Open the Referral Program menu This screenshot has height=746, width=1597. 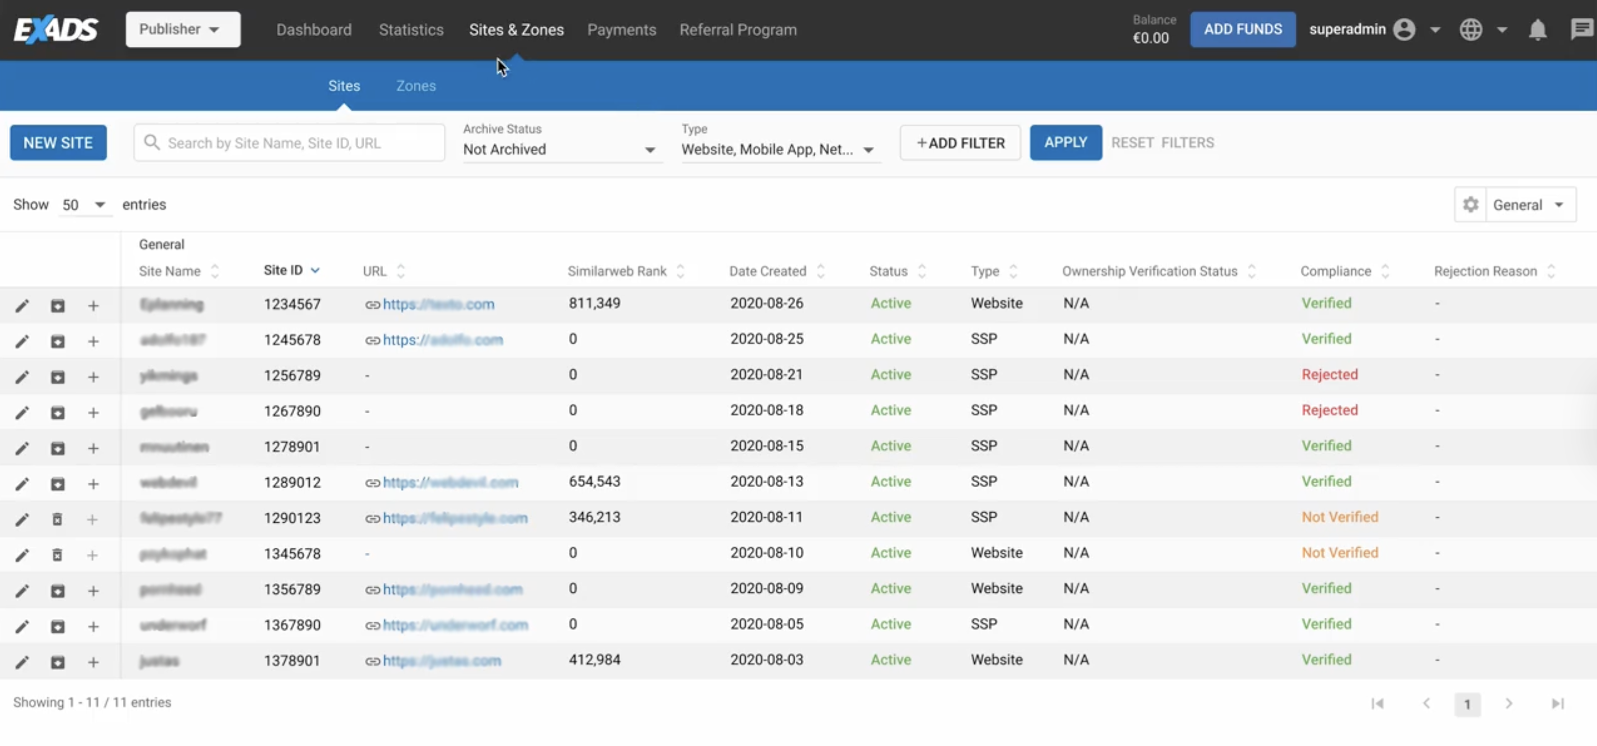tap(738, 30)
